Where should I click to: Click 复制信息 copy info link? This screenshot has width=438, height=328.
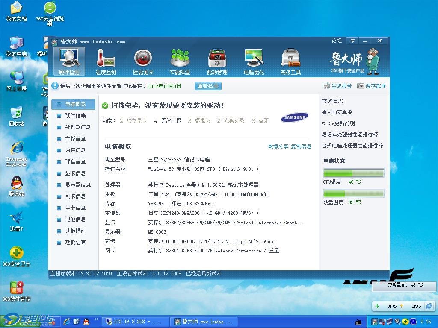pyautogui.click(x=301, y=146)
